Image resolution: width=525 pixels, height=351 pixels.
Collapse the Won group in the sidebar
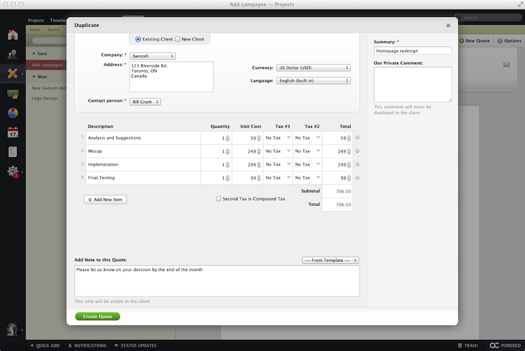coord(34,77)
